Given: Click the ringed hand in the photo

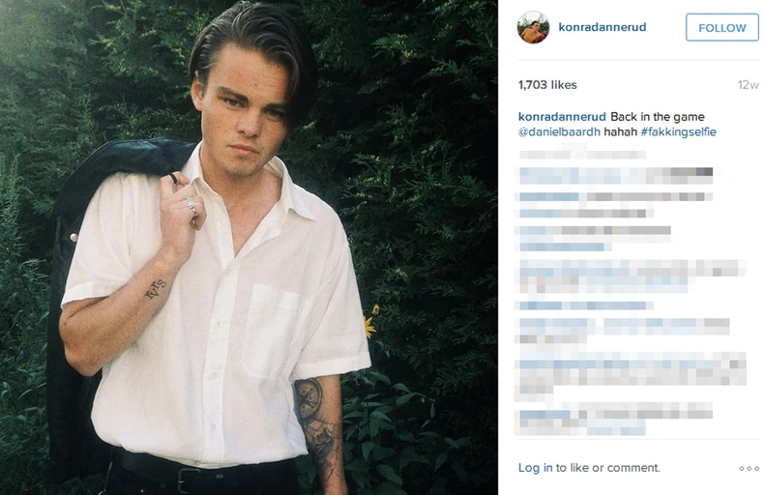Looking at the screenshot, I should [x=183, y=204].
